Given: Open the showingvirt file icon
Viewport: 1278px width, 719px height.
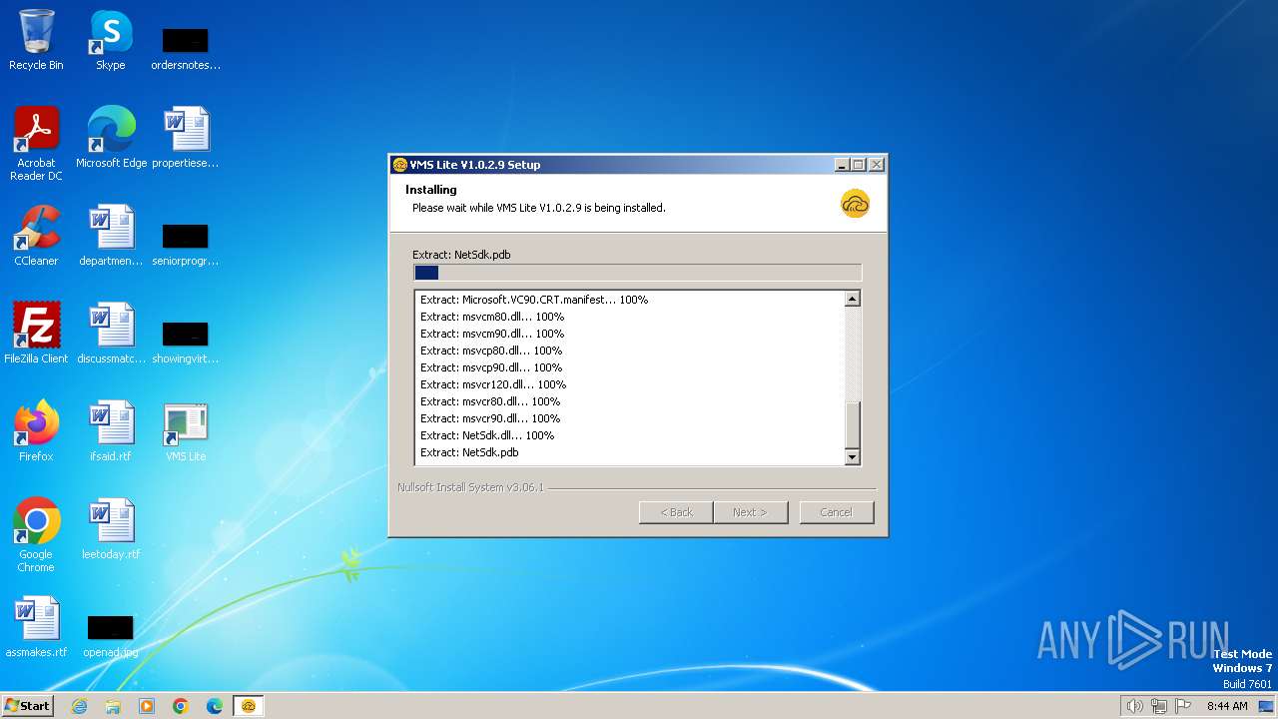Looking at the screenshot, I should 186,341.
